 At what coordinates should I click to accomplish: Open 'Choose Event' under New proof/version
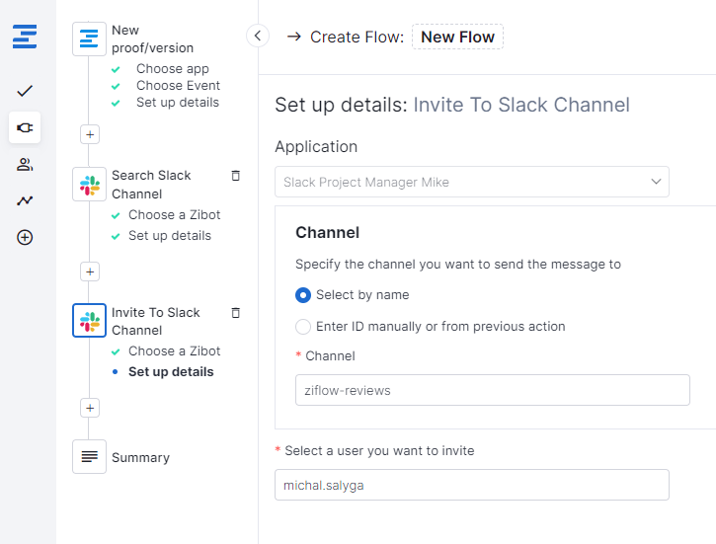[178, 86]
